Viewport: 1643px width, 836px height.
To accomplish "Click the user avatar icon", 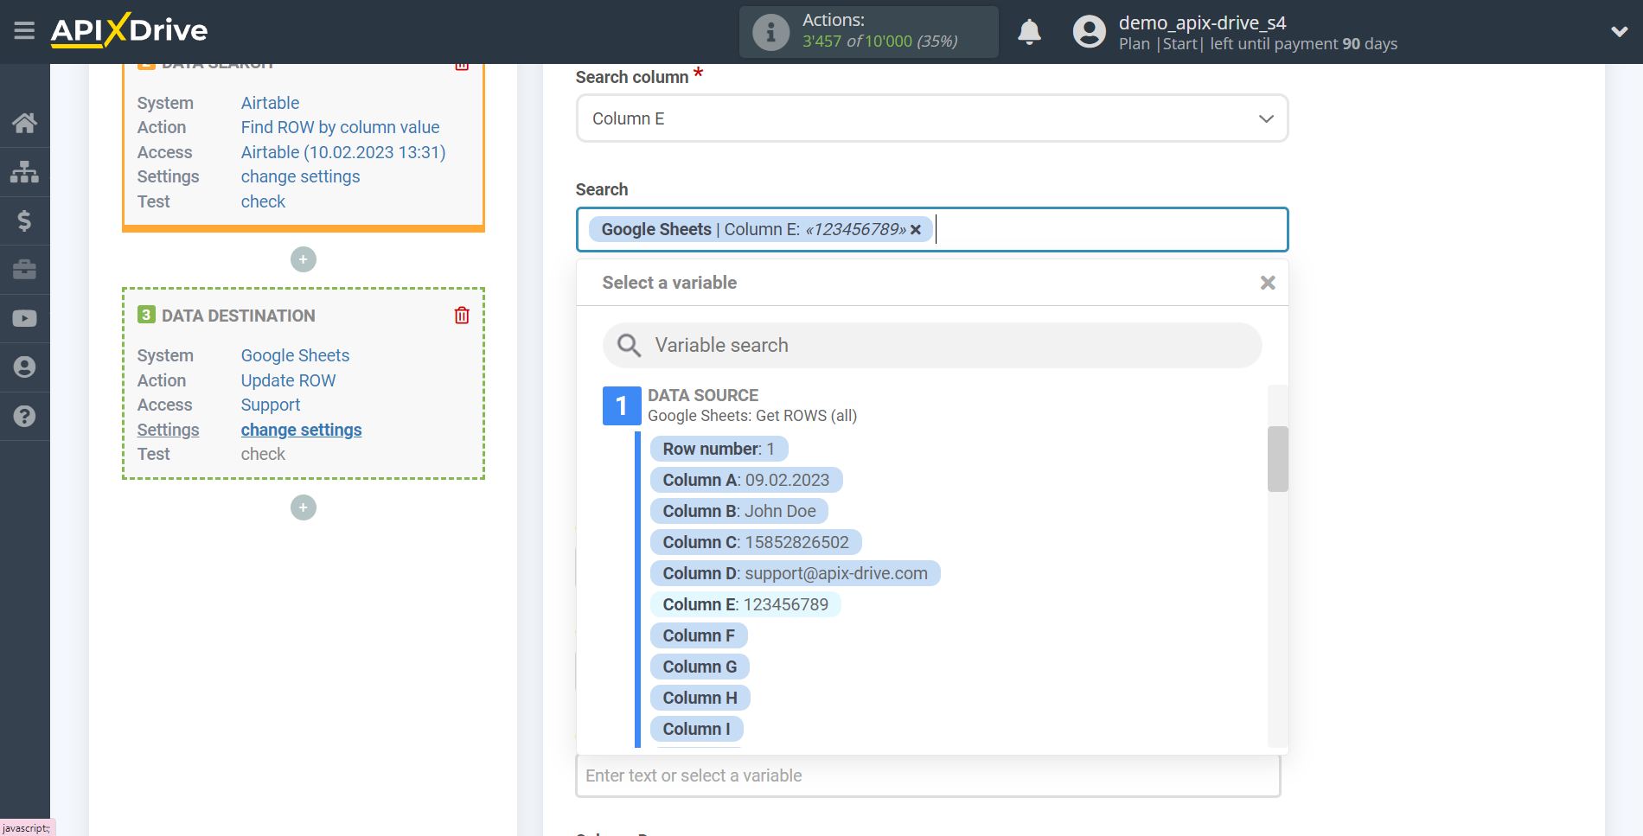I will [x=1089, y=32].
